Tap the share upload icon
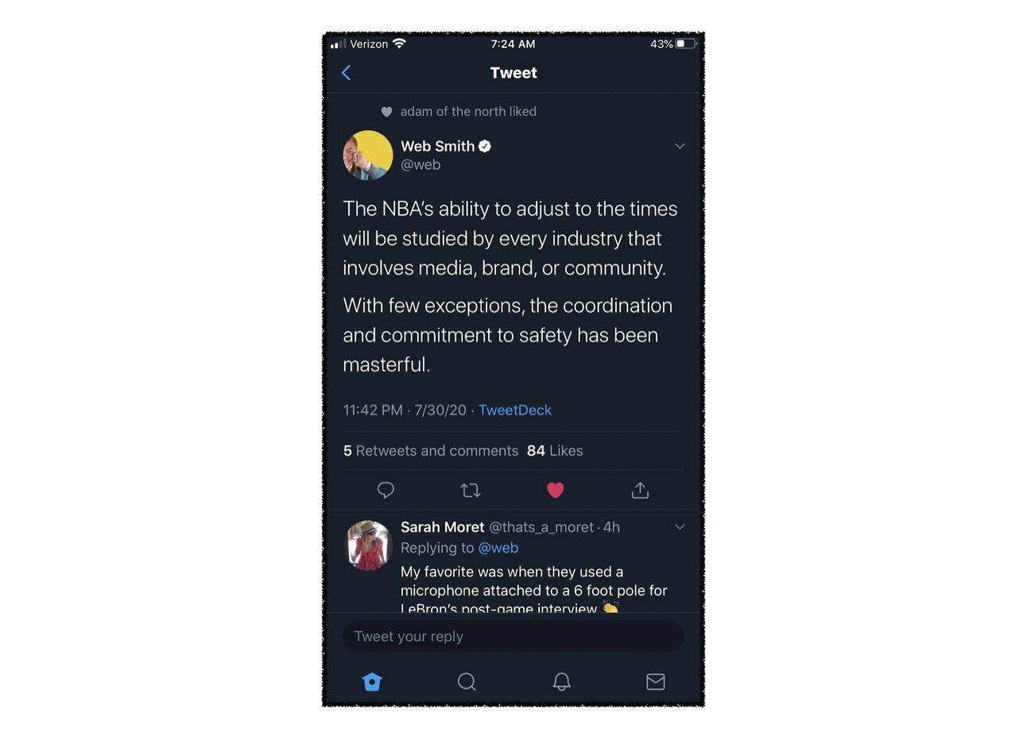This screenshot has height=740, width=1027. tap(640, 490)
